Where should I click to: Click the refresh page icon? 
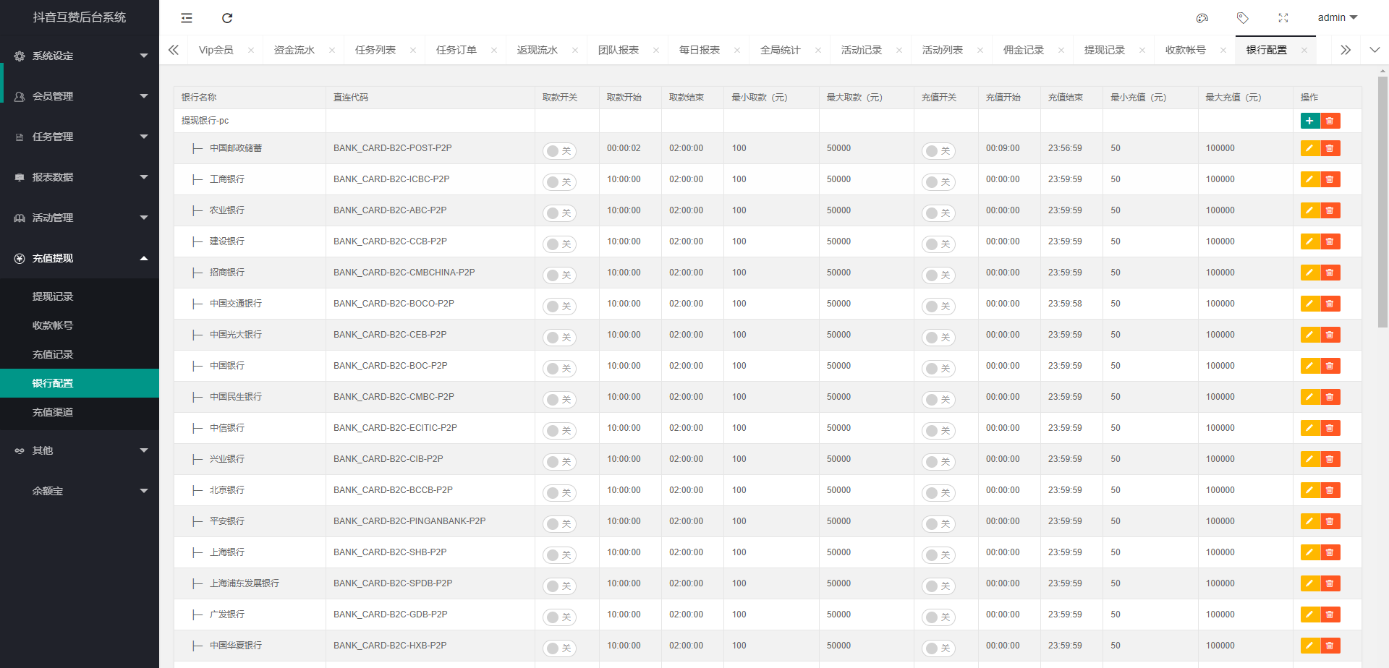click(x=227, y=18)
